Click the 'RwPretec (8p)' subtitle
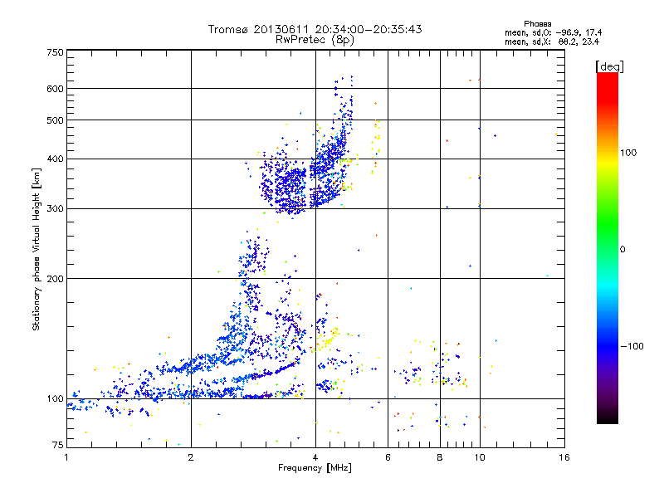The height and width of the screenshot is (498, 664). [315, 40]
